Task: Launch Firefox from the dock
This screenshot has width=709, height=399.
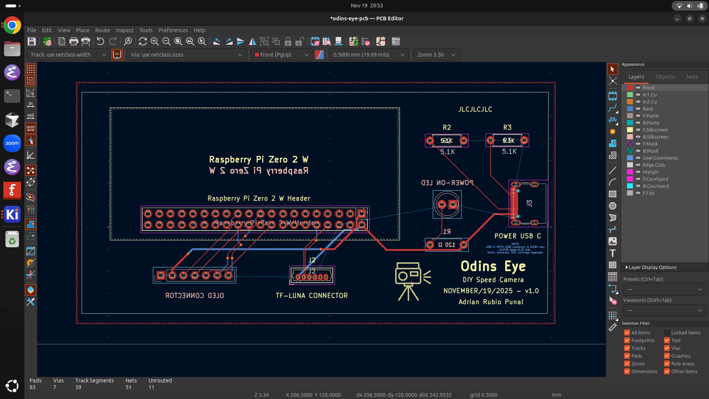Action: coord(12,191)
